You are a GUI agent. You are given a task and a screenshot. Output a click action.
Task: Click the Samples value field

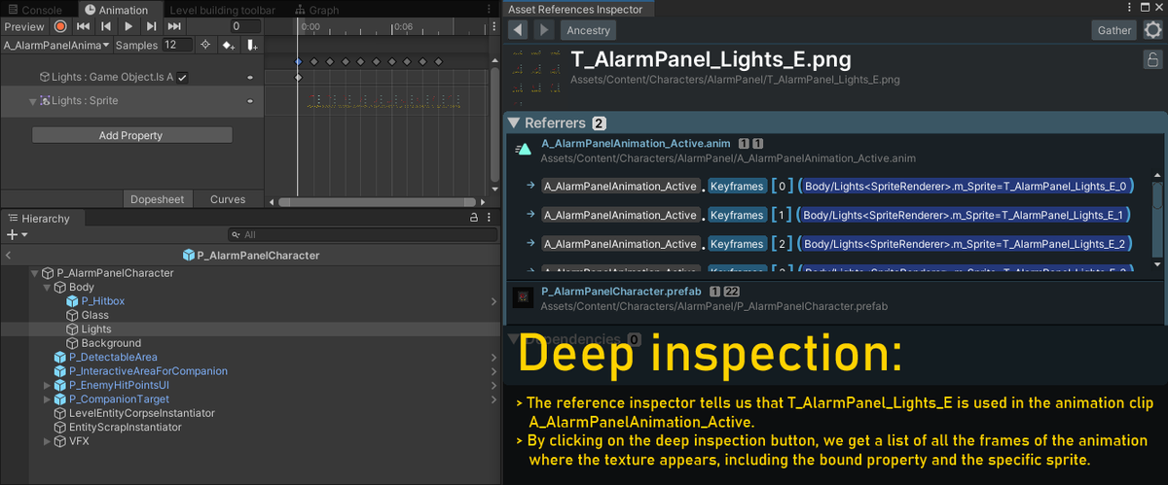177,45
